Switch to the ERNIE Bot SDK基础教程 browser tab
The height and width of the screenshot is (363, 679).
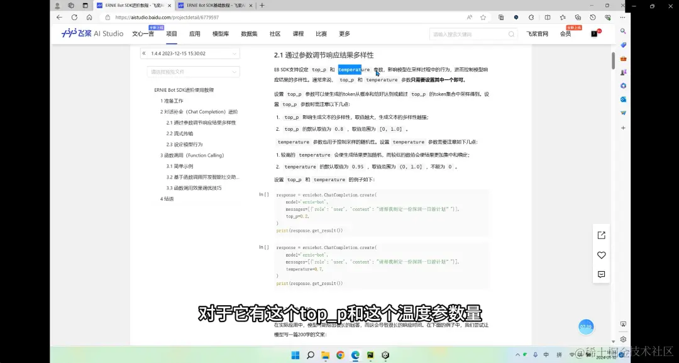pyautogui.click(x=214, y=6)
